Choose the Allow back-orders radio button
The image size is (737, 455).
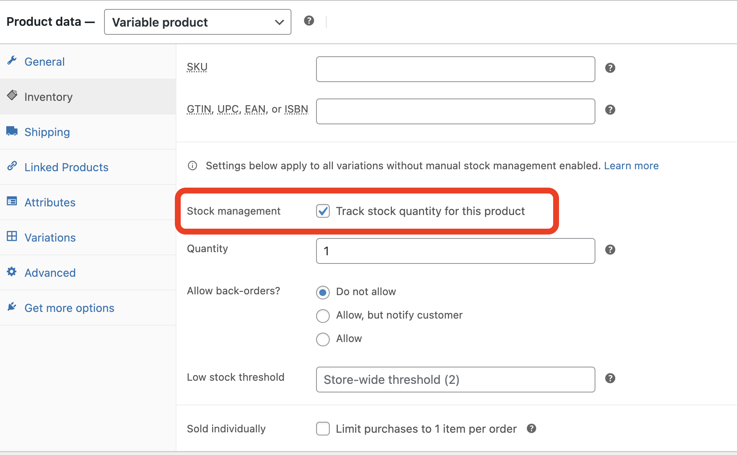click(323, 339)
